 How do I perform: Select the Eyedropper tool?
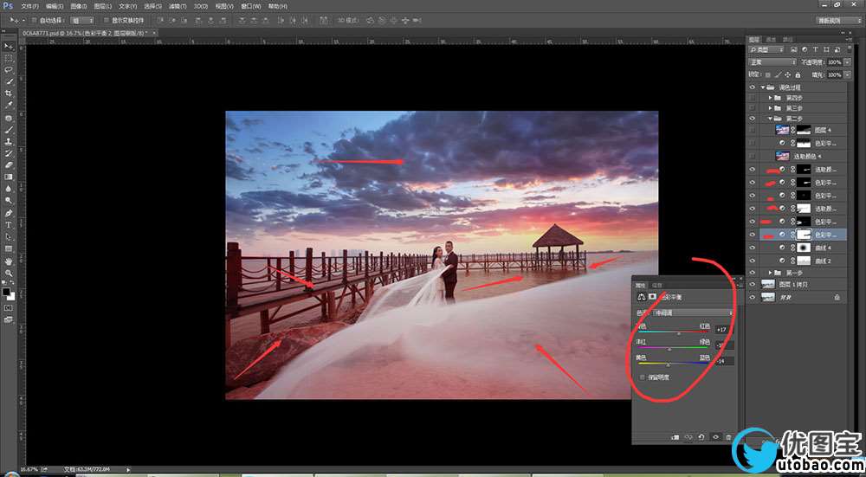coord(9,105)
